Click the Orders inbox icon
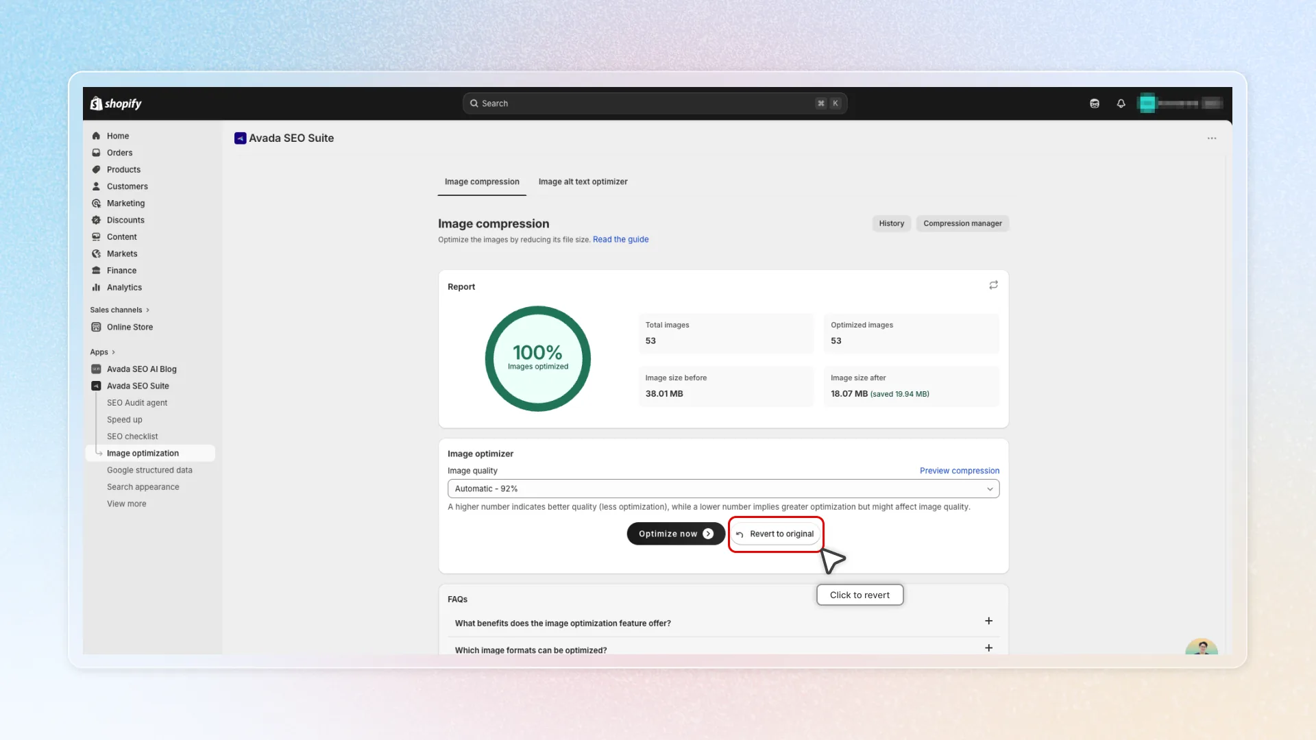Image resolution: width=1316 pixels, height=740 pixels. pos(96,153)
